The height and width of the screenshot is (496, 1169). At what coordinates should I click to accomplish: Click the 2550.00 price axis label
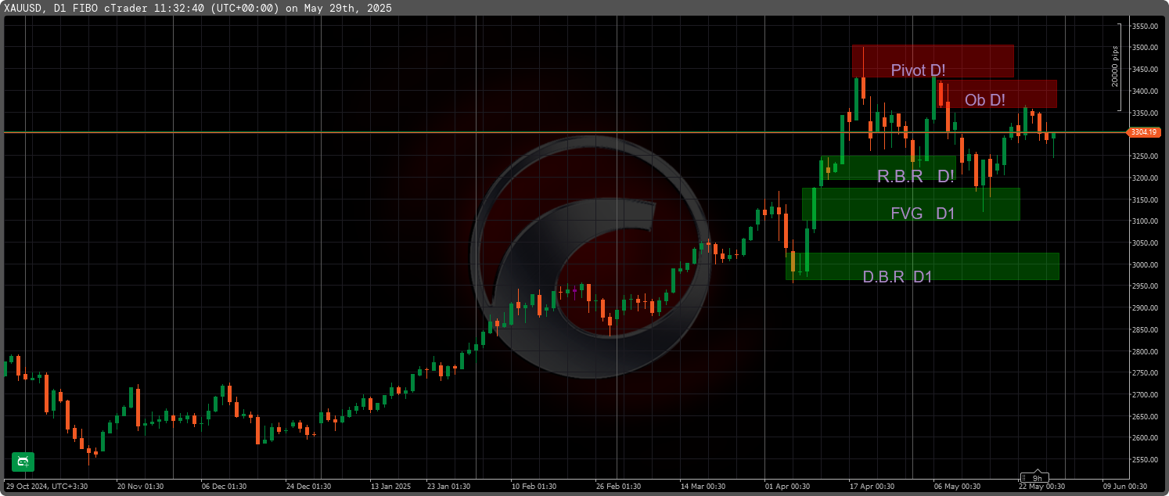(x=1144, y=460)
